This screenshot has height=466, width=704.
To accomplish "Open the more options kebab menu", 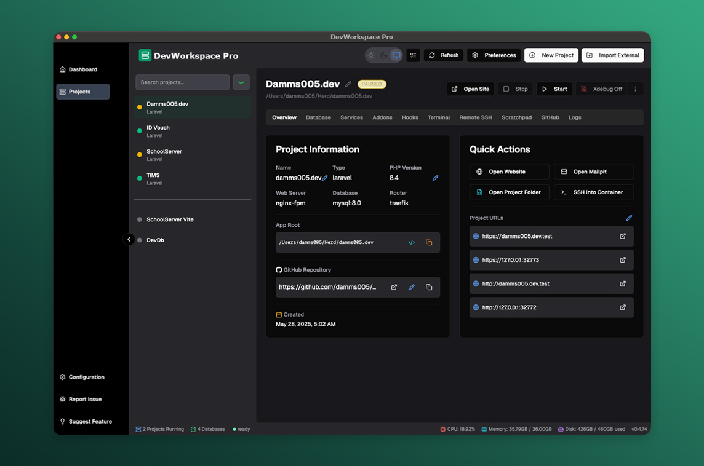I will [636, 89].
